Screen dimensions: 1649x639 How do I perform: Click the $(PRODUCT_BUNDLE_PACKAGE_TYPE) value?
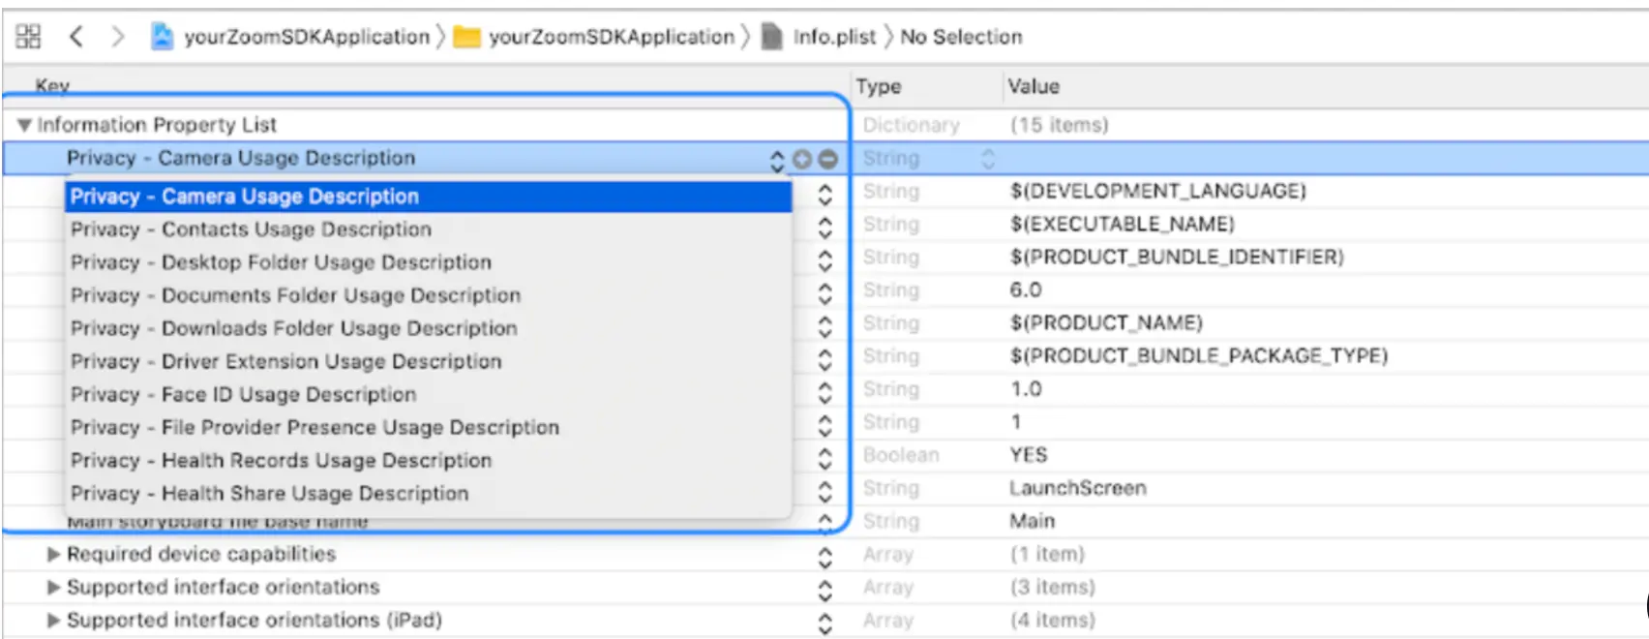point(1199,355)
